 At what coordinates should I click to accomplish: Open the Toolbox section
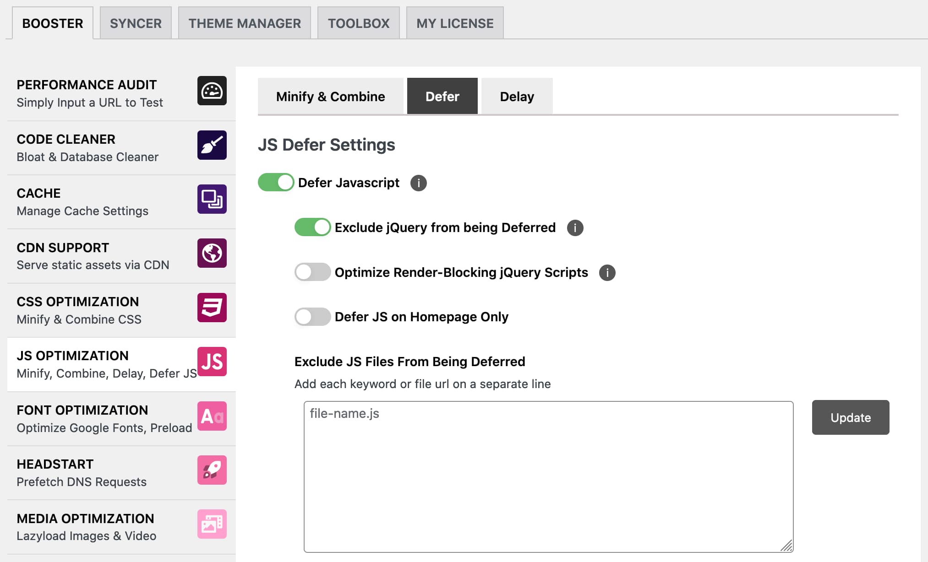358,22
